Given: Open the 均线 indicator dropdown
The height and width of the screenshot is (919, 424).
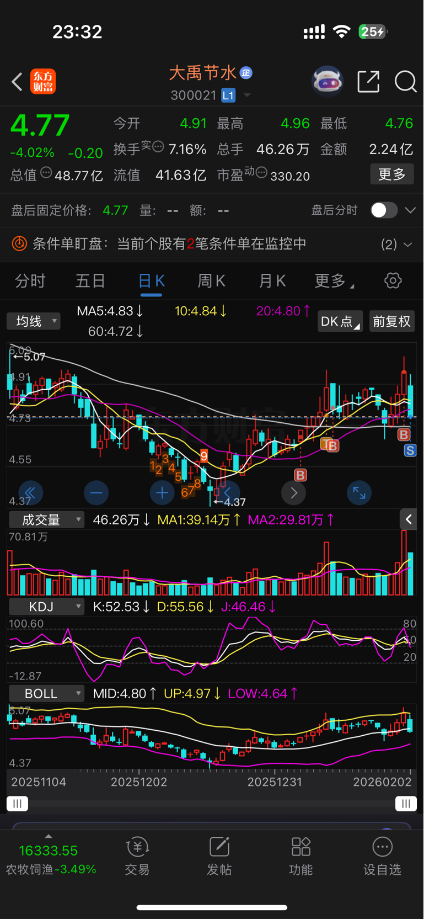Looking at the screenshot, I should [x=33, y=321].
